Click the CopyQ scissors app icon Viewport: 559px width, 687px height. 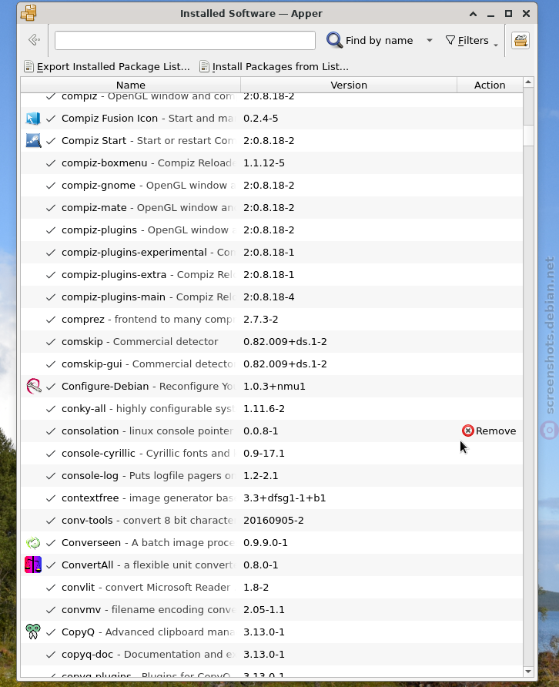click(x=33, y=632)
